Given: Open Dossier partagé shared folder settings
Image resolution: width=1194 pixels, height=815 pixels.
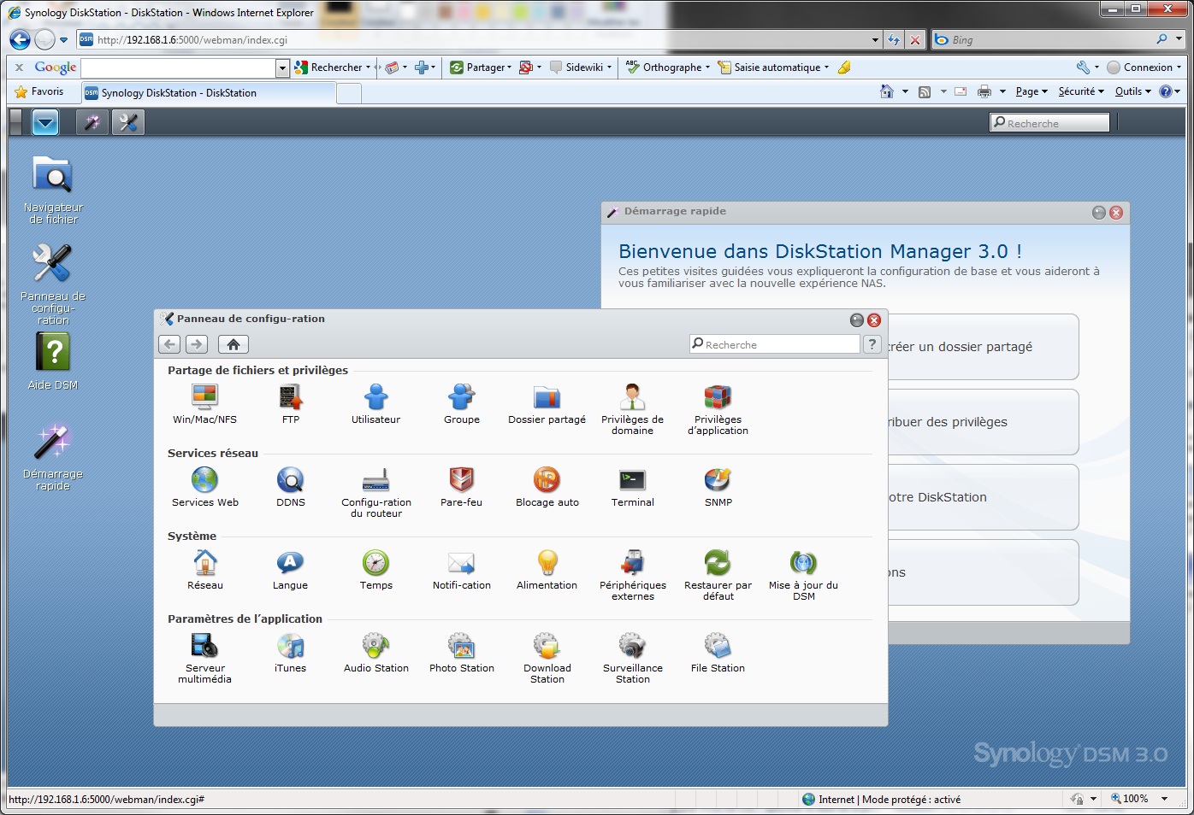Looking at the screenshot, I should pos(547,404).
